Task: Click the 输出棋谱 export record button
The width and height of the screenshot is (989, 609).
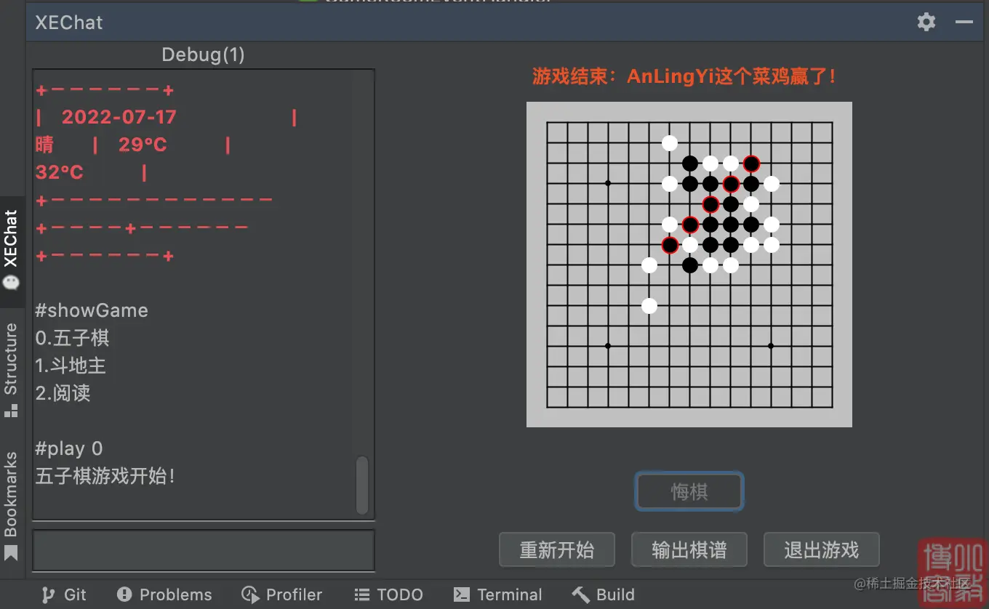Action: coord(689,549)
